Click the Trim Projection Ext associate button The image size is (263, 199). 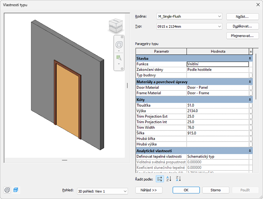[251, 116]
